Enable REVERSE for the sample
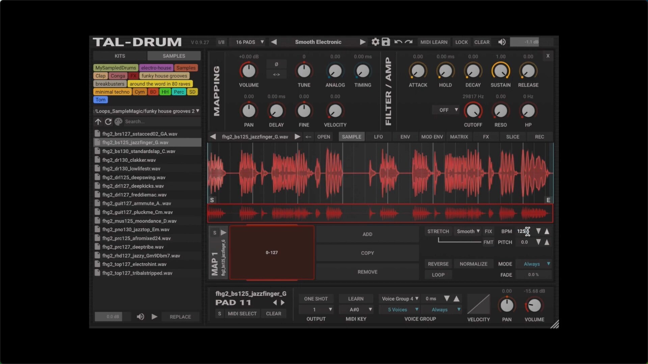The height and width of the screenshot is (364, 648). pos(438,264)
